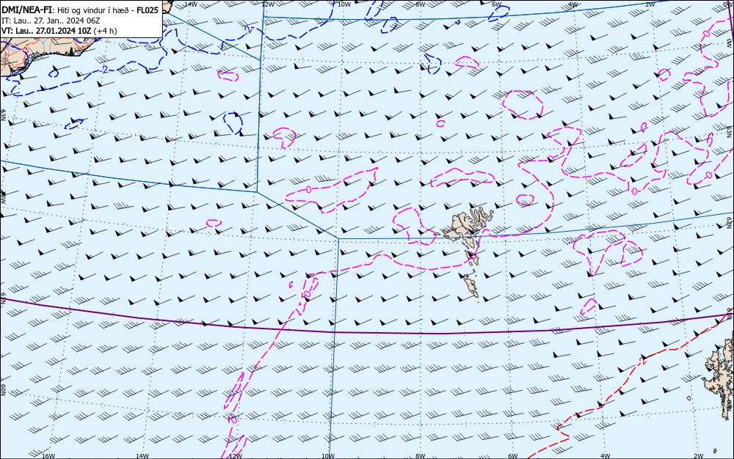This screenshot has height=459, width=734.
Task: Click the southernmost Faroe island, Suðuroy
Action: click(471, 285)
